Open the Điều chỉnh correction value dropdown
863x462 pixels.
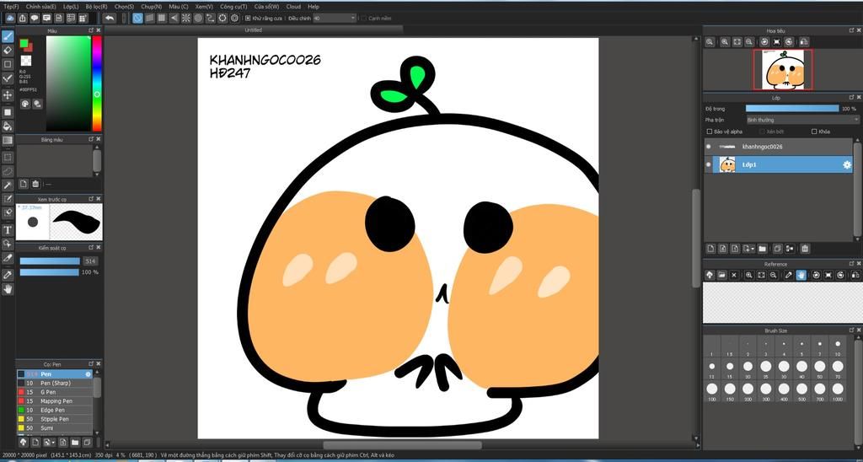click(x=334, y=19)
